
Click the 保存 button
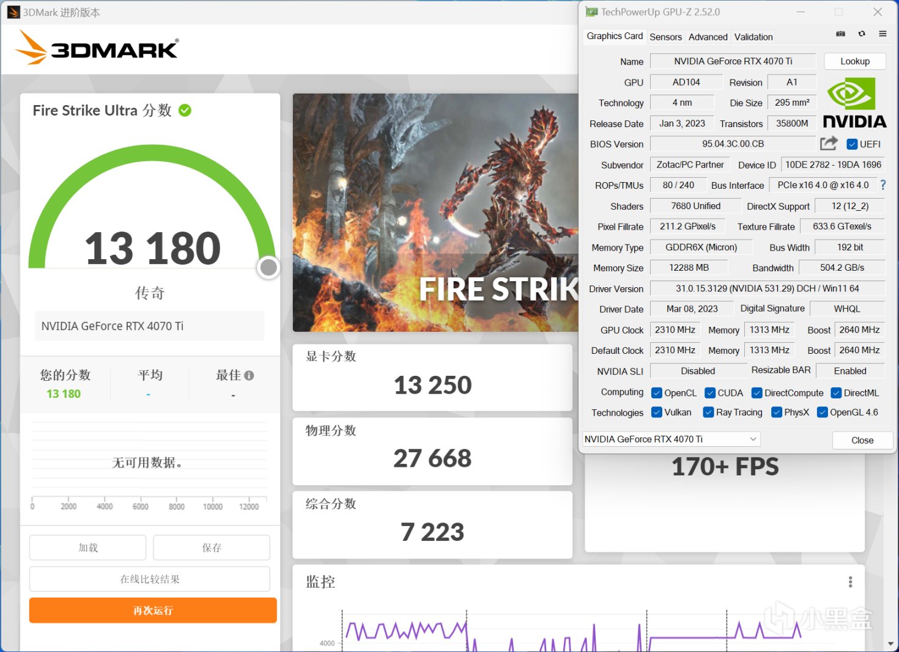coord(212,548)
